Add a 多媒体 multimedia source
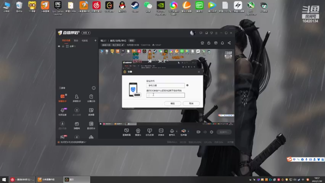This screenshot has width=325, height=183. 161,132
